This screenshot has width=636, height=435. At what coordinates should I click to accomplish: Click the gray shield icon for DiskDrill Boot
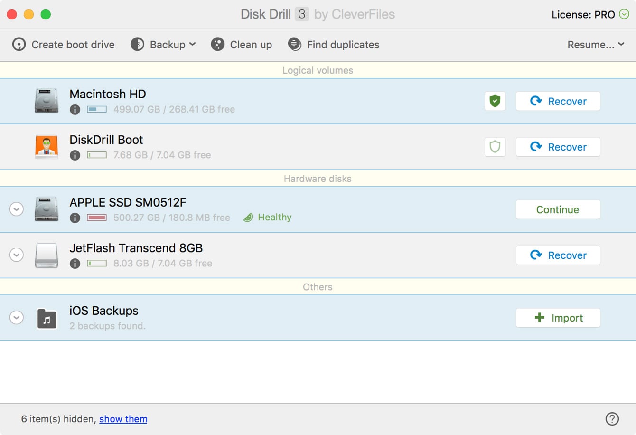495,147
